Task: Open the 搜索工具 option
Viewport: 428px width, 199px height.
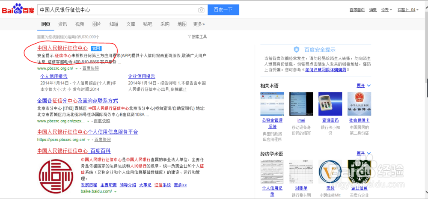Action: point(199,36)
